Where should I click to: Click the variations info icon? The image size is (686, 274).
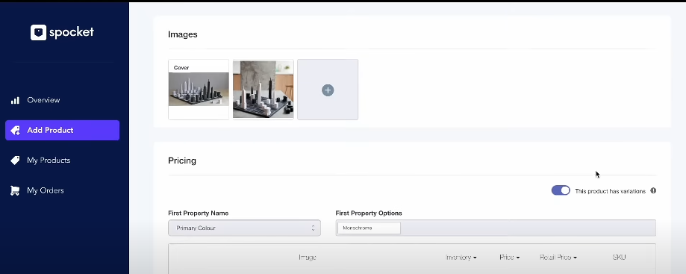pos(653,191)
